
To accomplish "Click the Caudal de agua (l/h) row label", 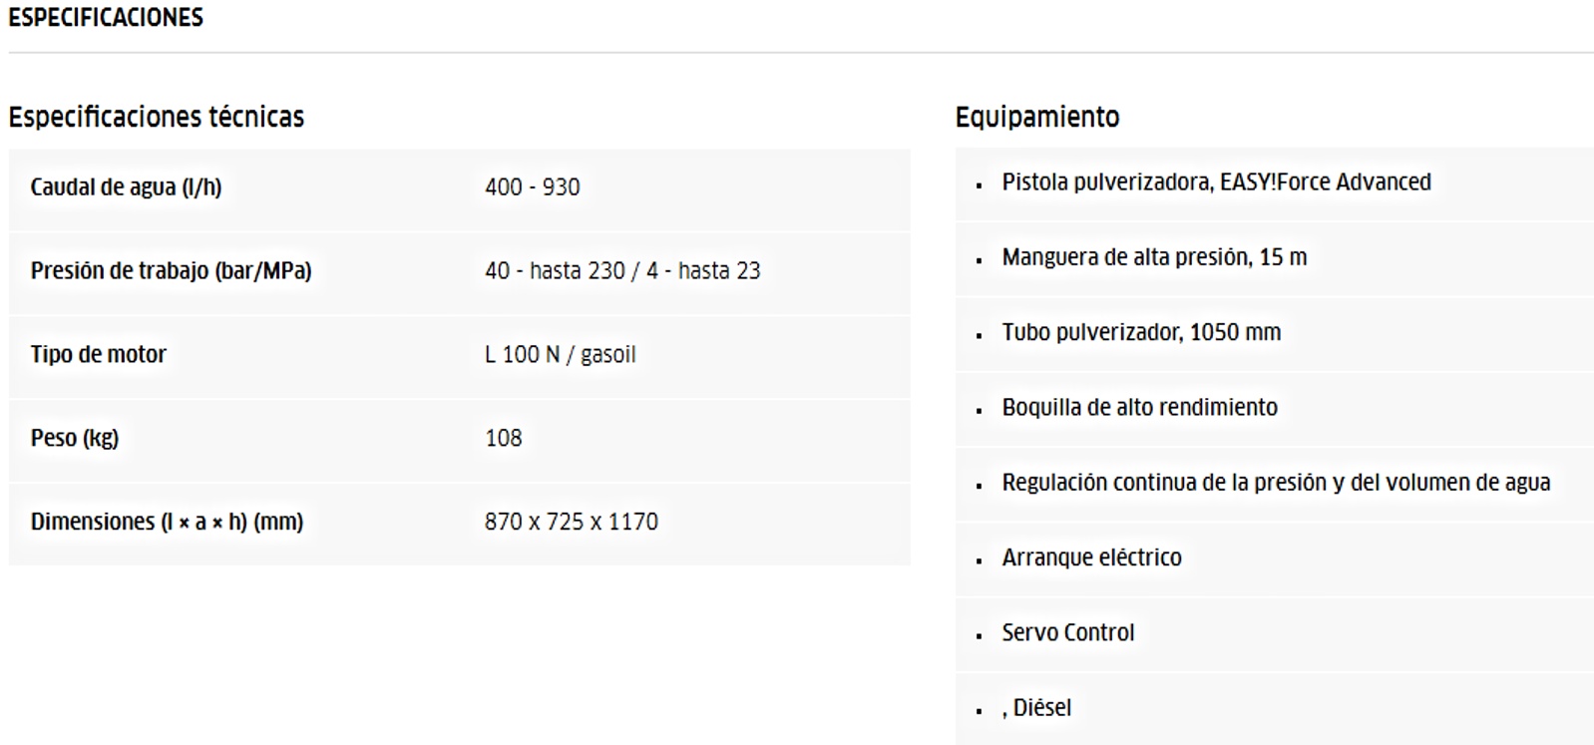I will click(127, 186).
